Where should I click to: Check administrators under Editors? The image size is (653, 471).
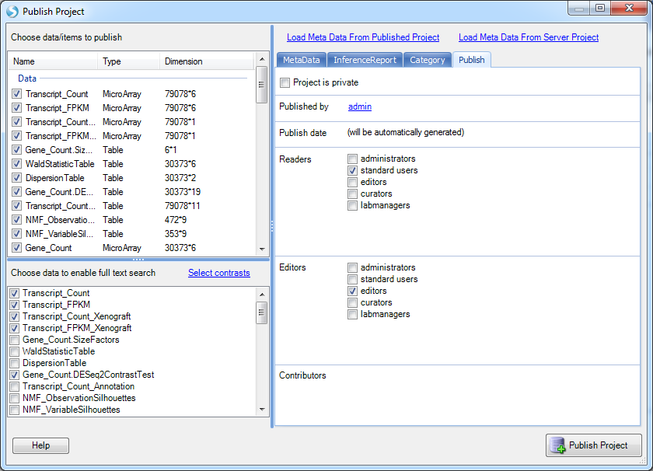tap(352, 267)
